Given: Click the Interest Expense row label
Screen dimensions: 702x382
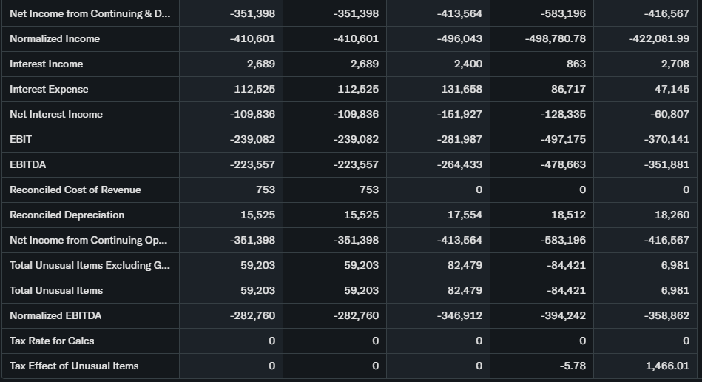Looking at the screenshot, I should (x=49, y=89).
